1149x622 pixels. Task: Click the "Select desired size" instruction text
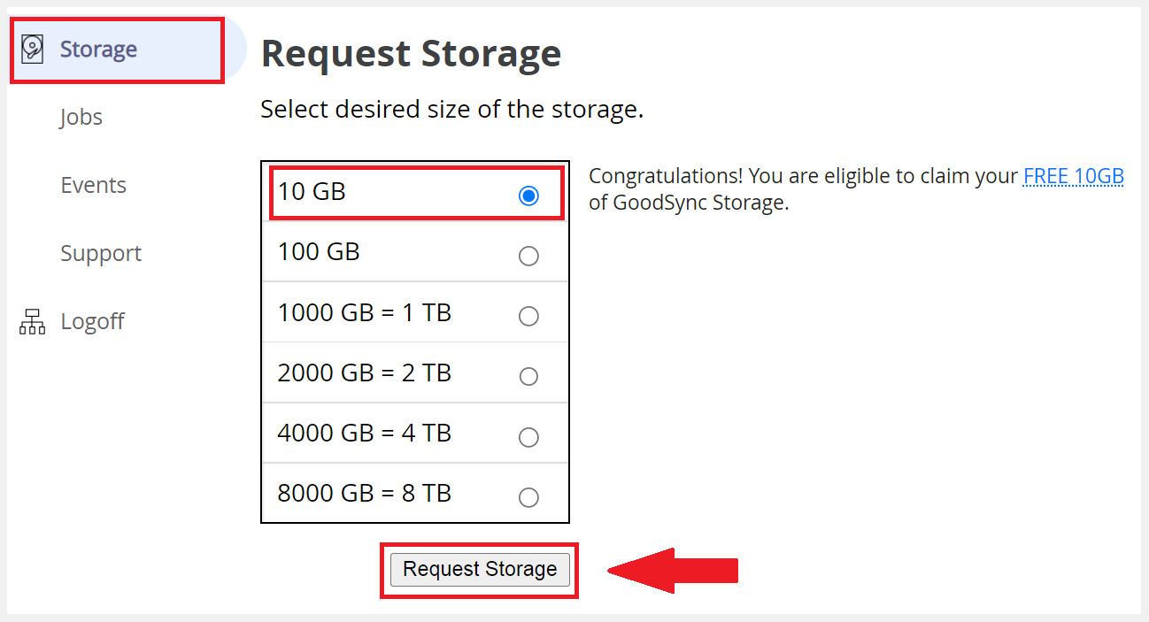[x=451, y=110]
